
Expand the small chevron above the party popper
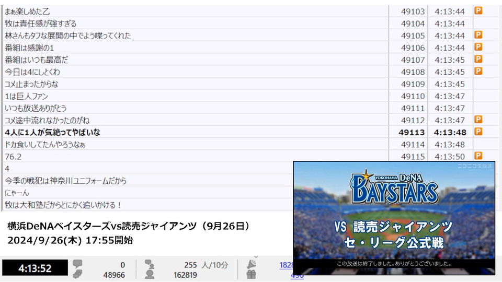pyautogui.click(x=256, y=257)
